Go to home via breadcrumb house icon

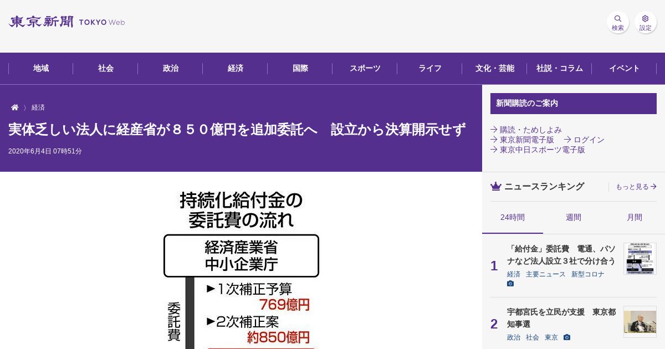pos(15,107)
